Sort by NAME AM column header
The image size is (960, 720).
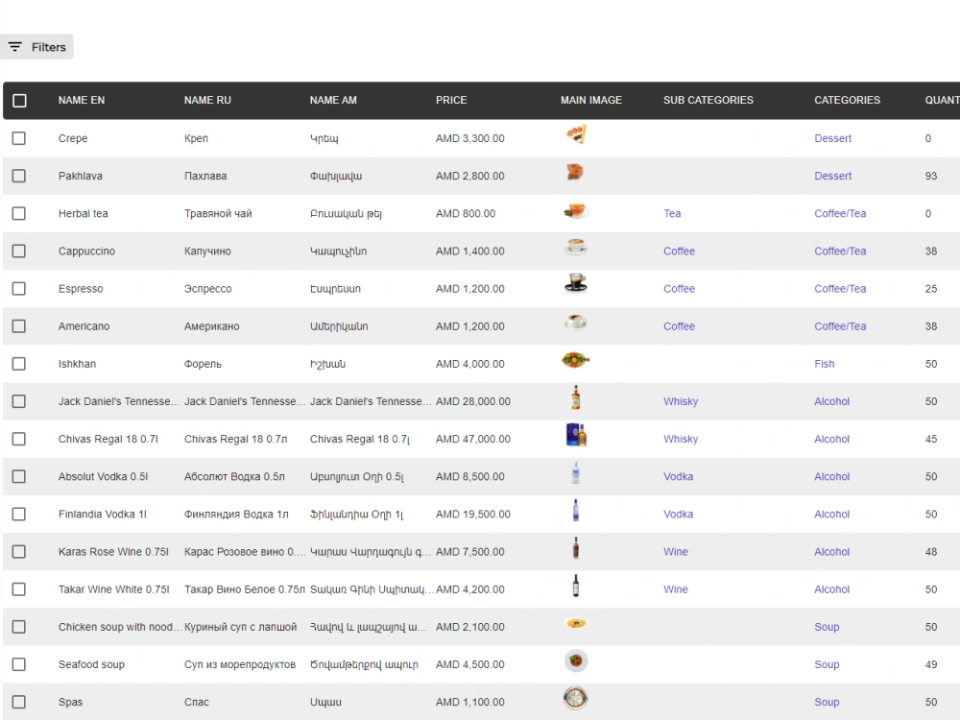point(333,100)
